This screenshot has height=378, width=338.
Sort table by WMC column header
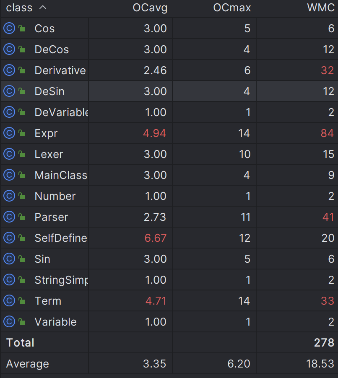pos(321,8)
